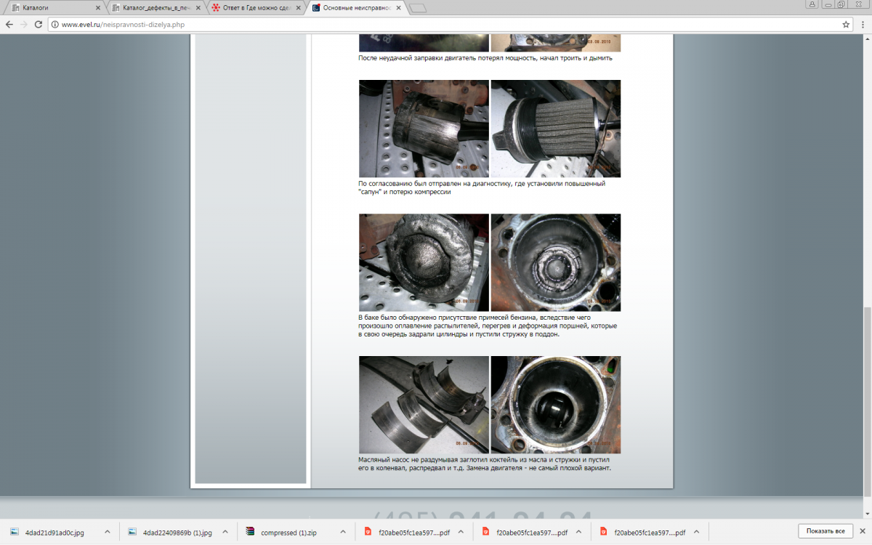This screenshot has height=545, width=872.
Task: Open the worn bearing shells photo
Action: 424,405
